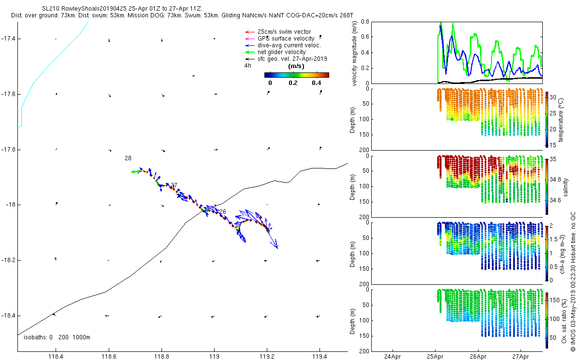Click the horizontal velocity (m/s) colorbar
Screen dimensions: 580x362
297,75
